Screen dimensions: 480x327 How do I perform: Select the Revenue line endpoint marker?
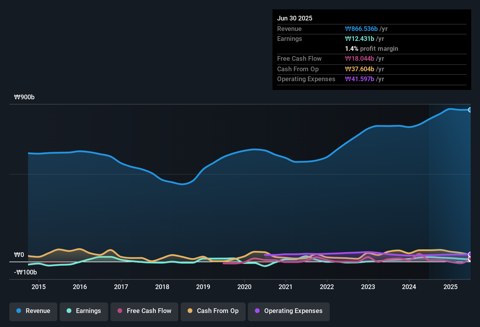point(470,109)
